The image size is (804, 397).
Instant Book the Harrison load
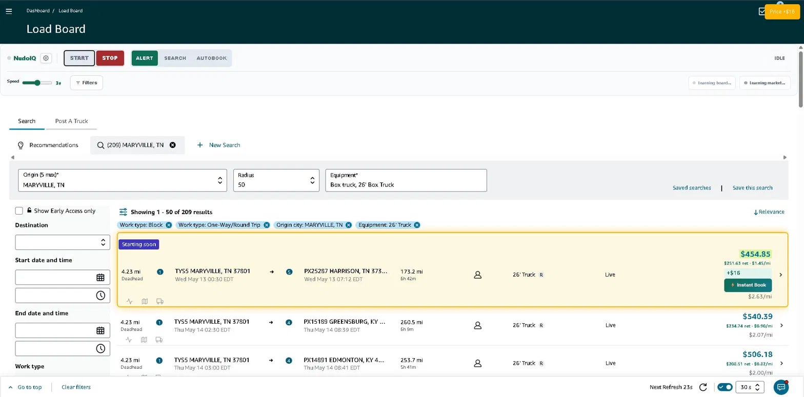point(748,285)
